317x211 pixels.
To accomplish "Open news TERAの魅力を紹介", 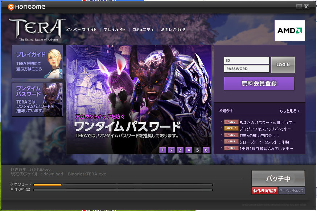I will click(x=259, y=136).
